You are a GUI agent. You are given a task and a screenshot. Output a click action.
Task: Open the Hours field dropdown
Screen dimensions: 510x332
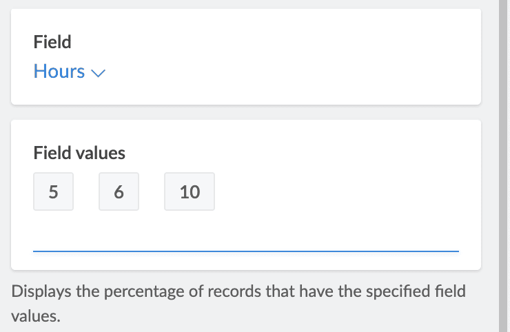[69, 72]
